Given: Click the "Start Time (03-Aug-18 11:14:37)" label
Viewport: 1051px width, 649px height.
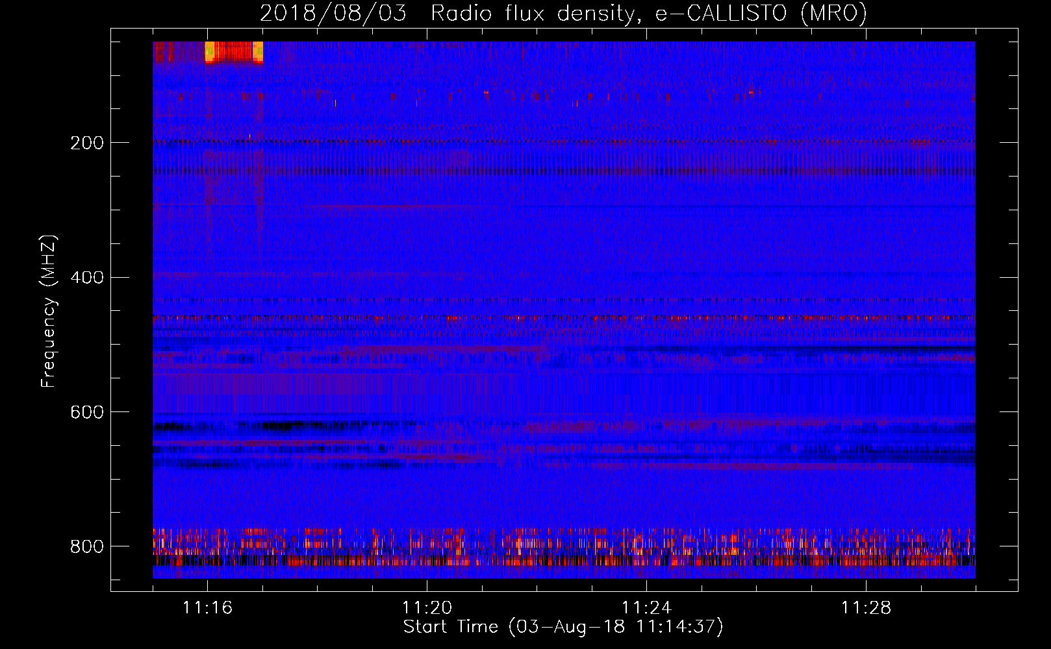Looking at the screenshot, I should [x=563, y=627].
